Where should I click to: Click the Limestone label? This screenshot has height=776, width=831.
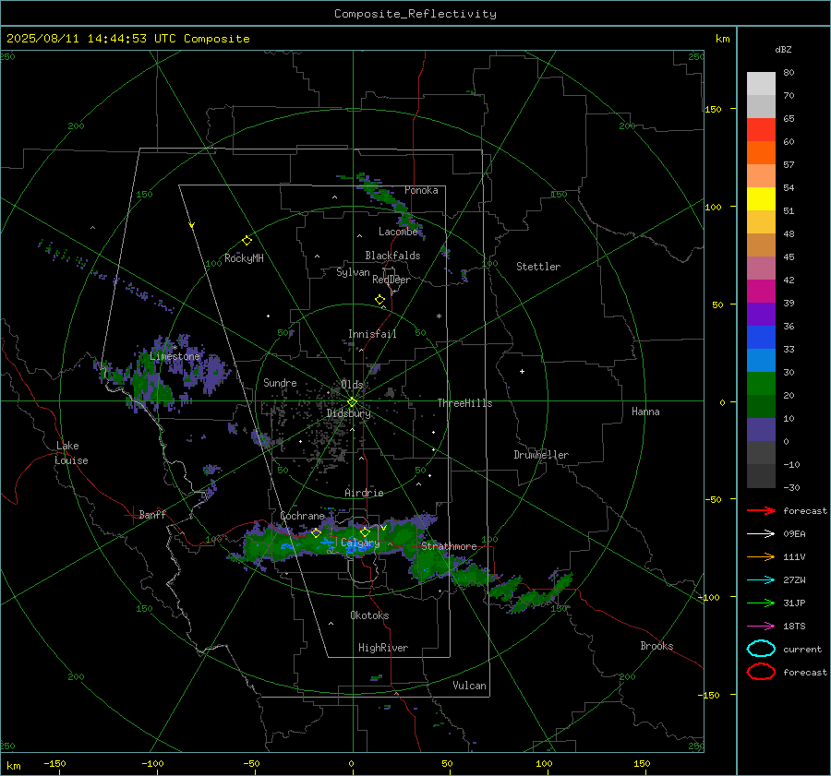pyautogui.click(x=175, y=356)
